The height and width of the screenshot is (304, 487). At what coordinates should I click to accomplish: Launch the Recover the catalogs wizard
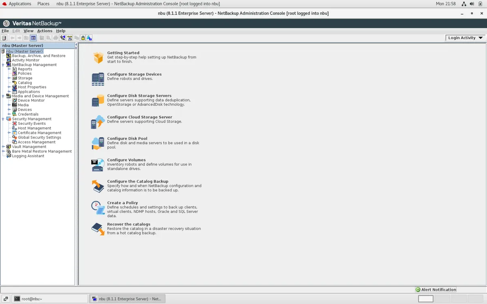click(129, 224)
